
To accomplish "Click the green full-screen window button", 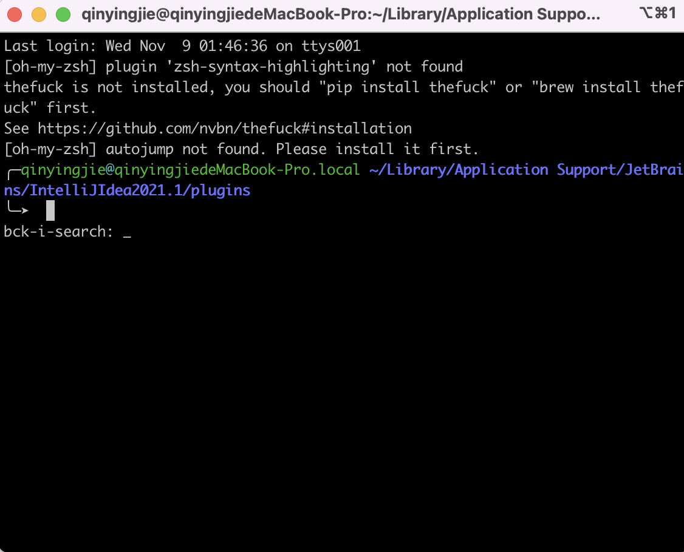I will 63,15.
